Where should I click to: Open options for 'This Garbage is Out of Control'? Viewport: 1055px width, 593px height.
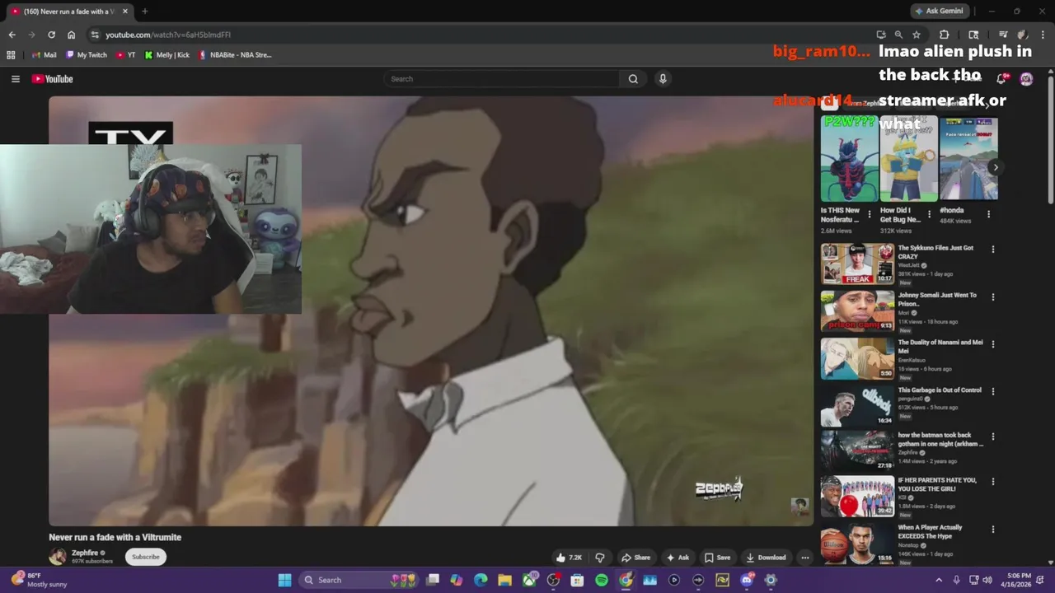(x=993, y=391)
